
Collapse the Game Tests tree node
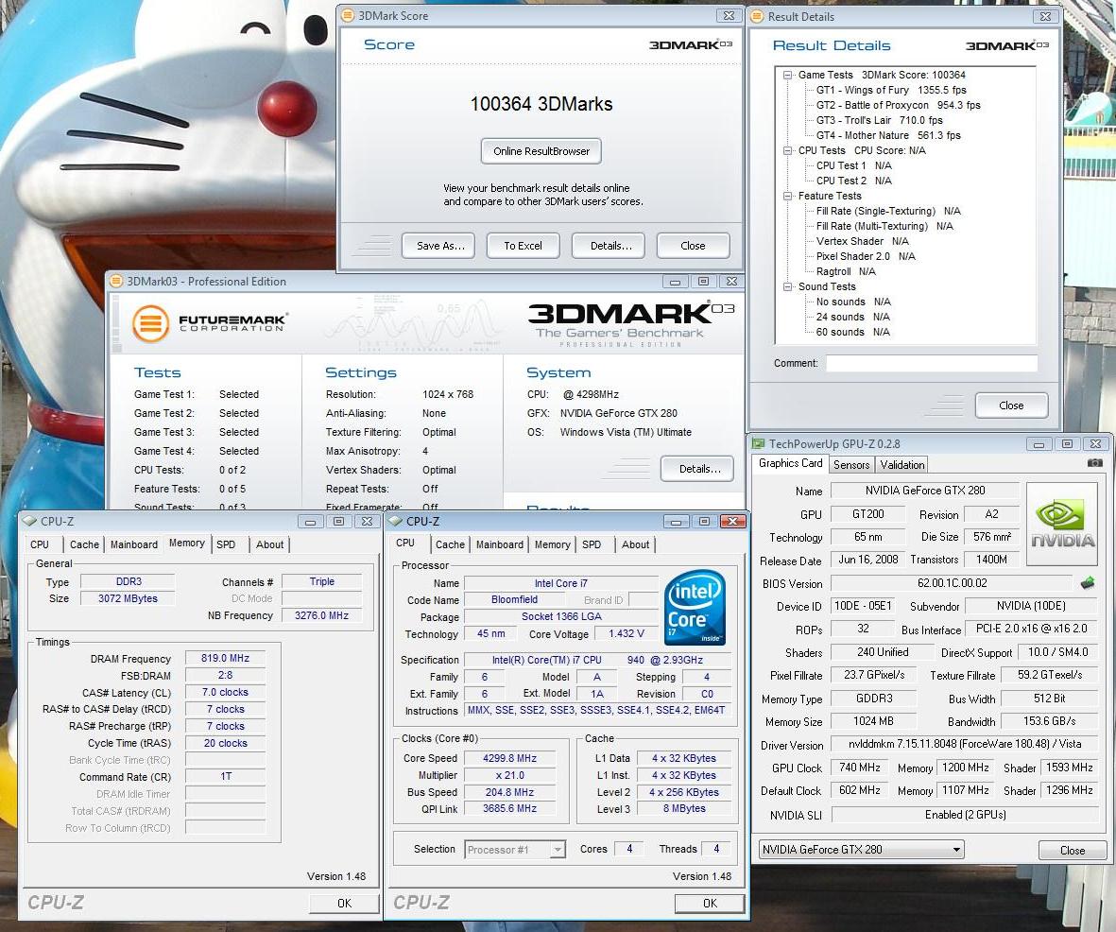(x=788, y=75)
